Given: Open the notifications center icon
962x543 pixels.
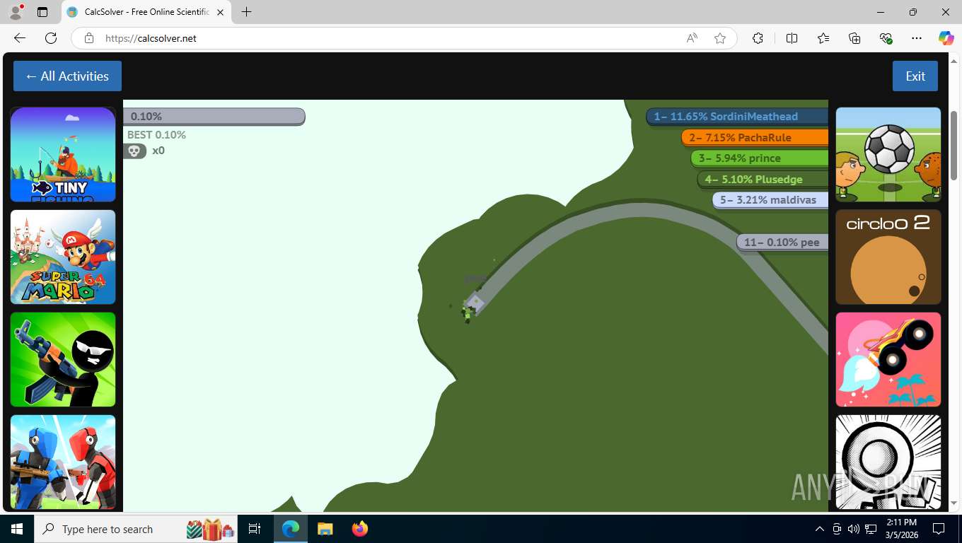Looking at the screenshot, I should pyautogui.click(x=939, y=529).
